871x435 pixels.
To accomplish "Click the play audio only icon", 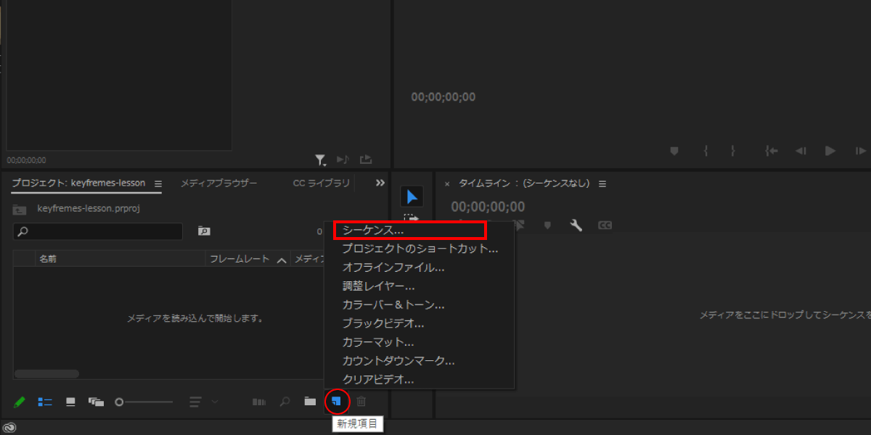I will tap(343, 159).
